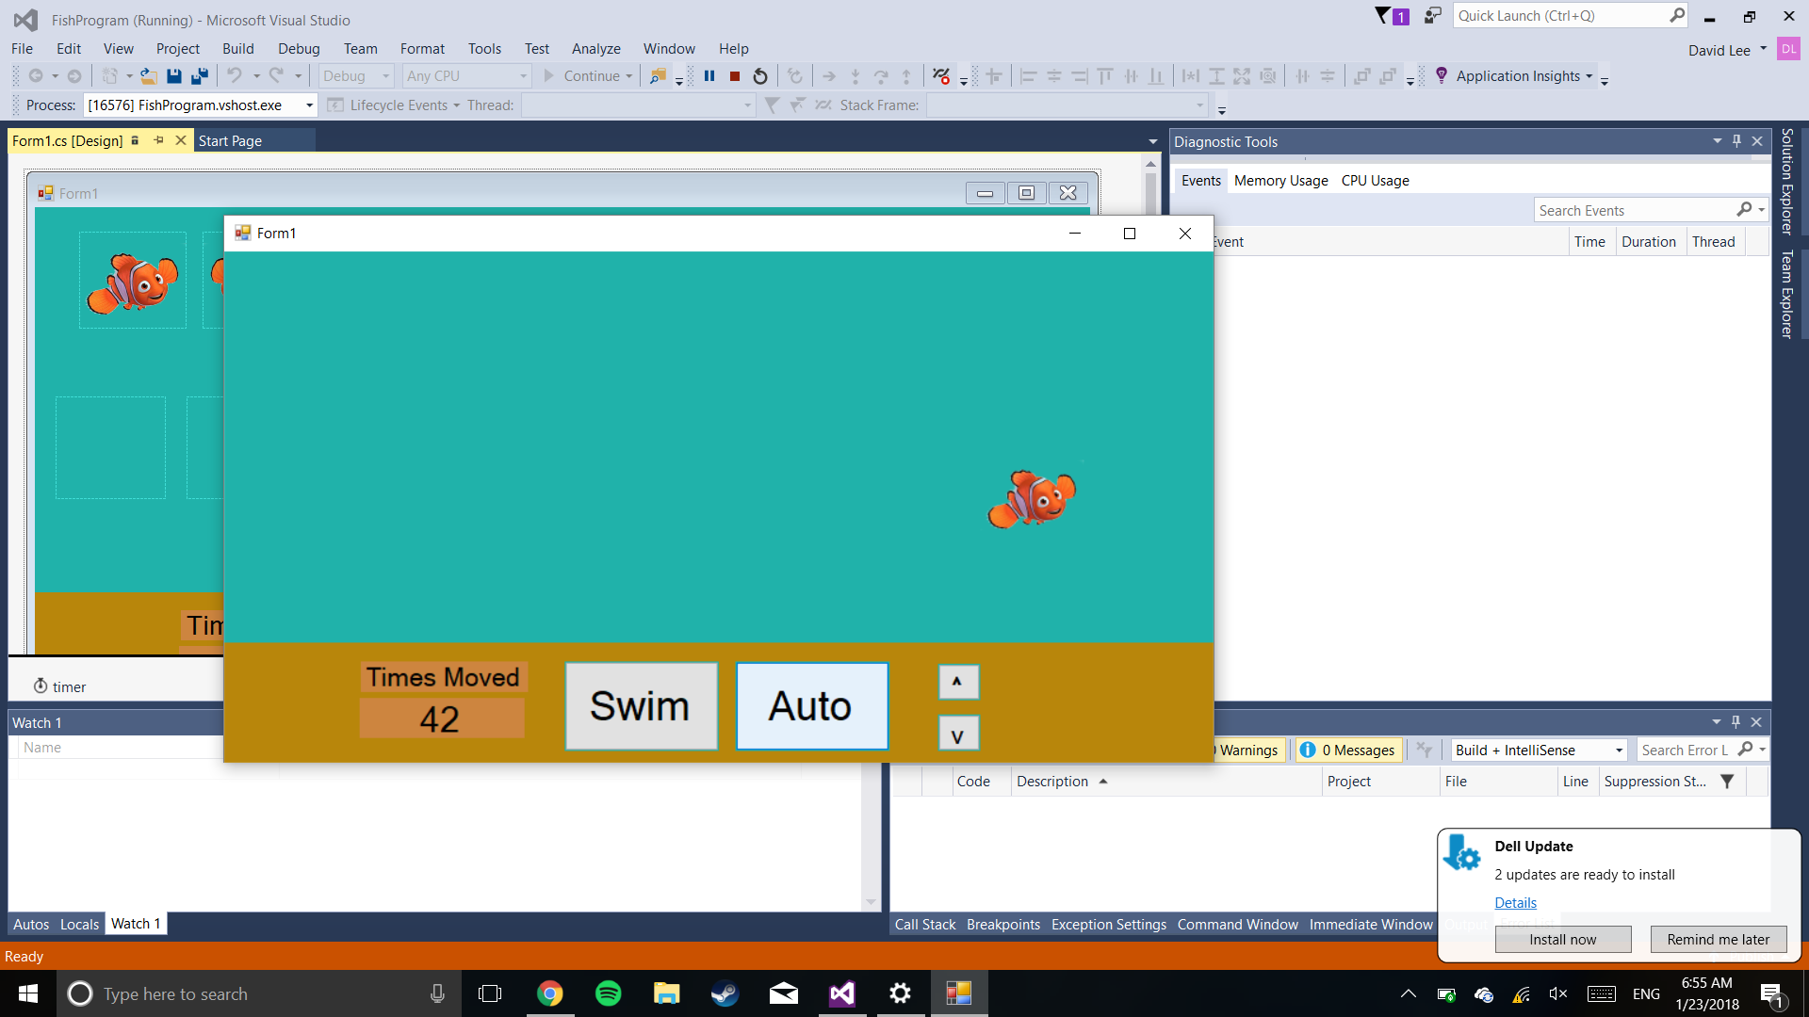Image resolution: width=1809 pixels, height=1017 pixels.
Task: Click search magnifier in Search Events
Action: tap(1744, 210)
